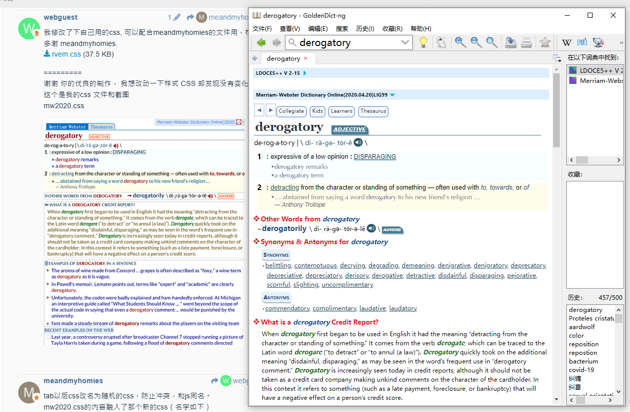Open meandmyhomies profile name in forum
This screenshot has height=412, width=630.
[x=73, y=381]
